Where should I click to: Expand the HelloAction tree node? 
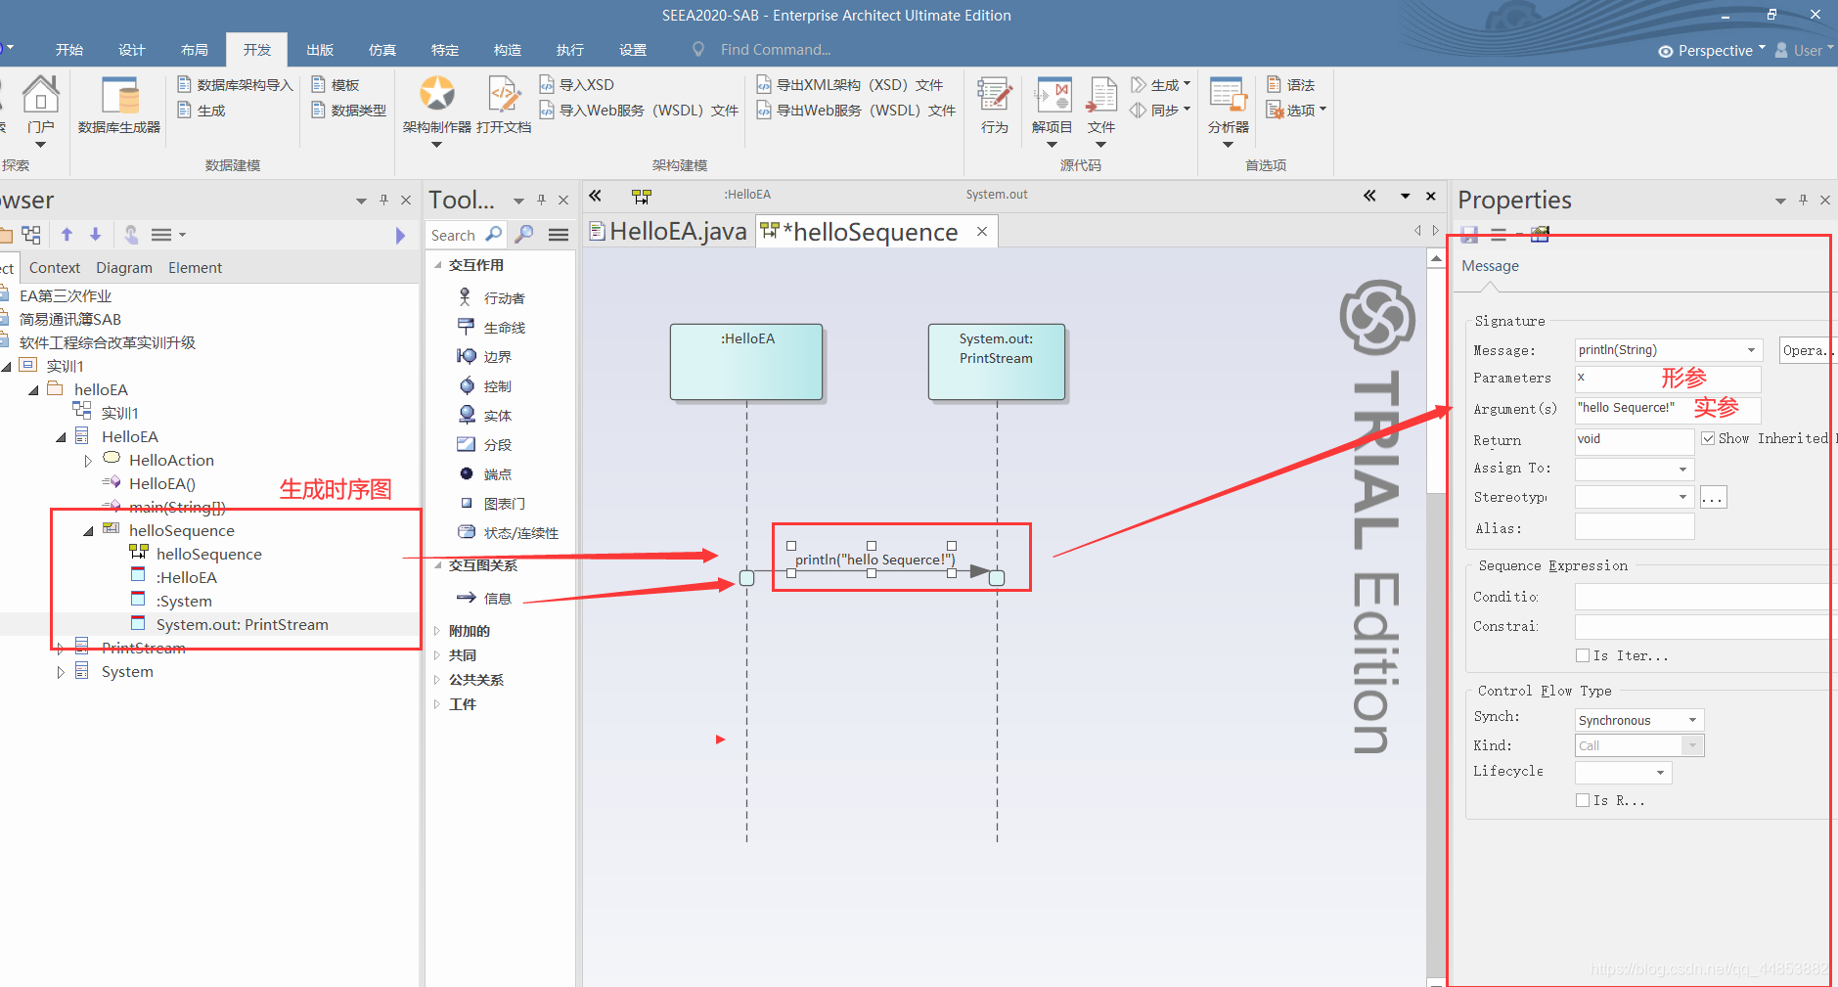[88, 461]
